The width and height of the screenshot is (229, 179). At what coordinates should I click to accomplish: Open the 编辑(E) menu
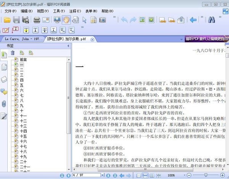[x=27, y=11]
